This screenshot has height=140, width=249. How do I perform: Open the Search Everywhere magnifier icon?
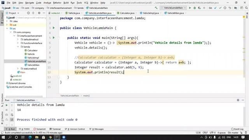(246, 8)
